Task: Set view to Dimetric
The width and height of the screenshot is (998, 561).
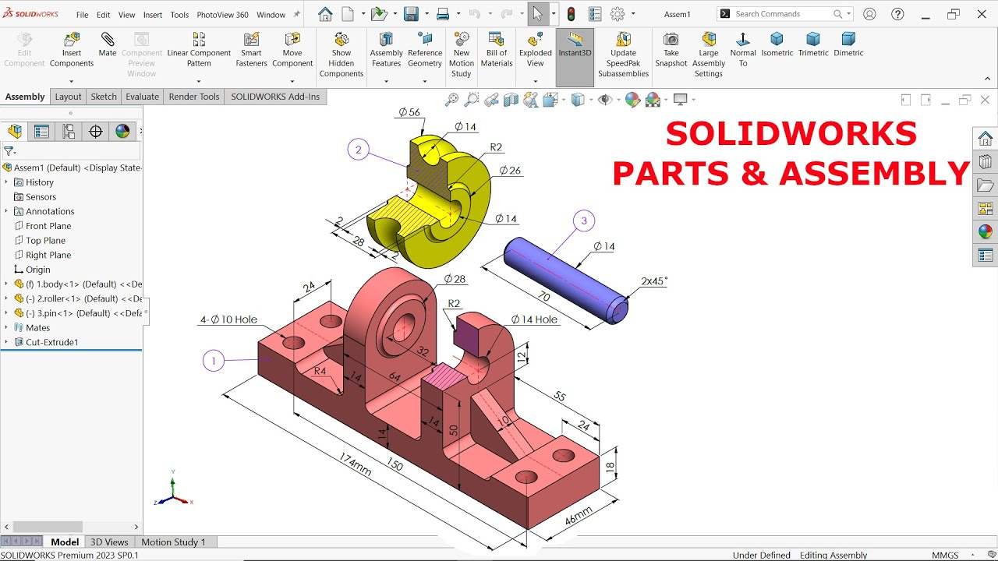Action: click(848, 45)
